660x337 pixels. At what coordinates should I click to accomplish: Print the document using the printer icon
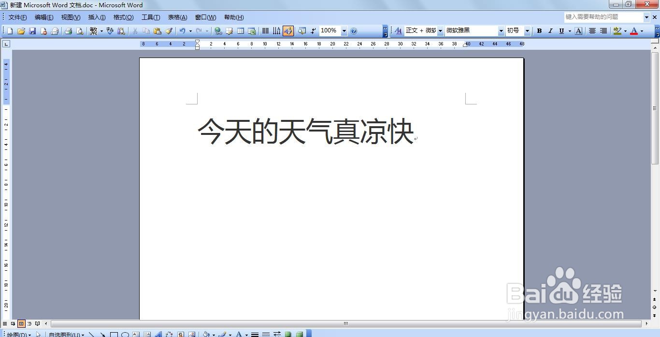point(68,31)
